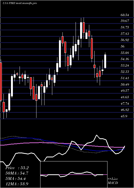Viewport: 134px width, 188px height.
Task: Click the 48.65 price label
Action: coord(125,97)
